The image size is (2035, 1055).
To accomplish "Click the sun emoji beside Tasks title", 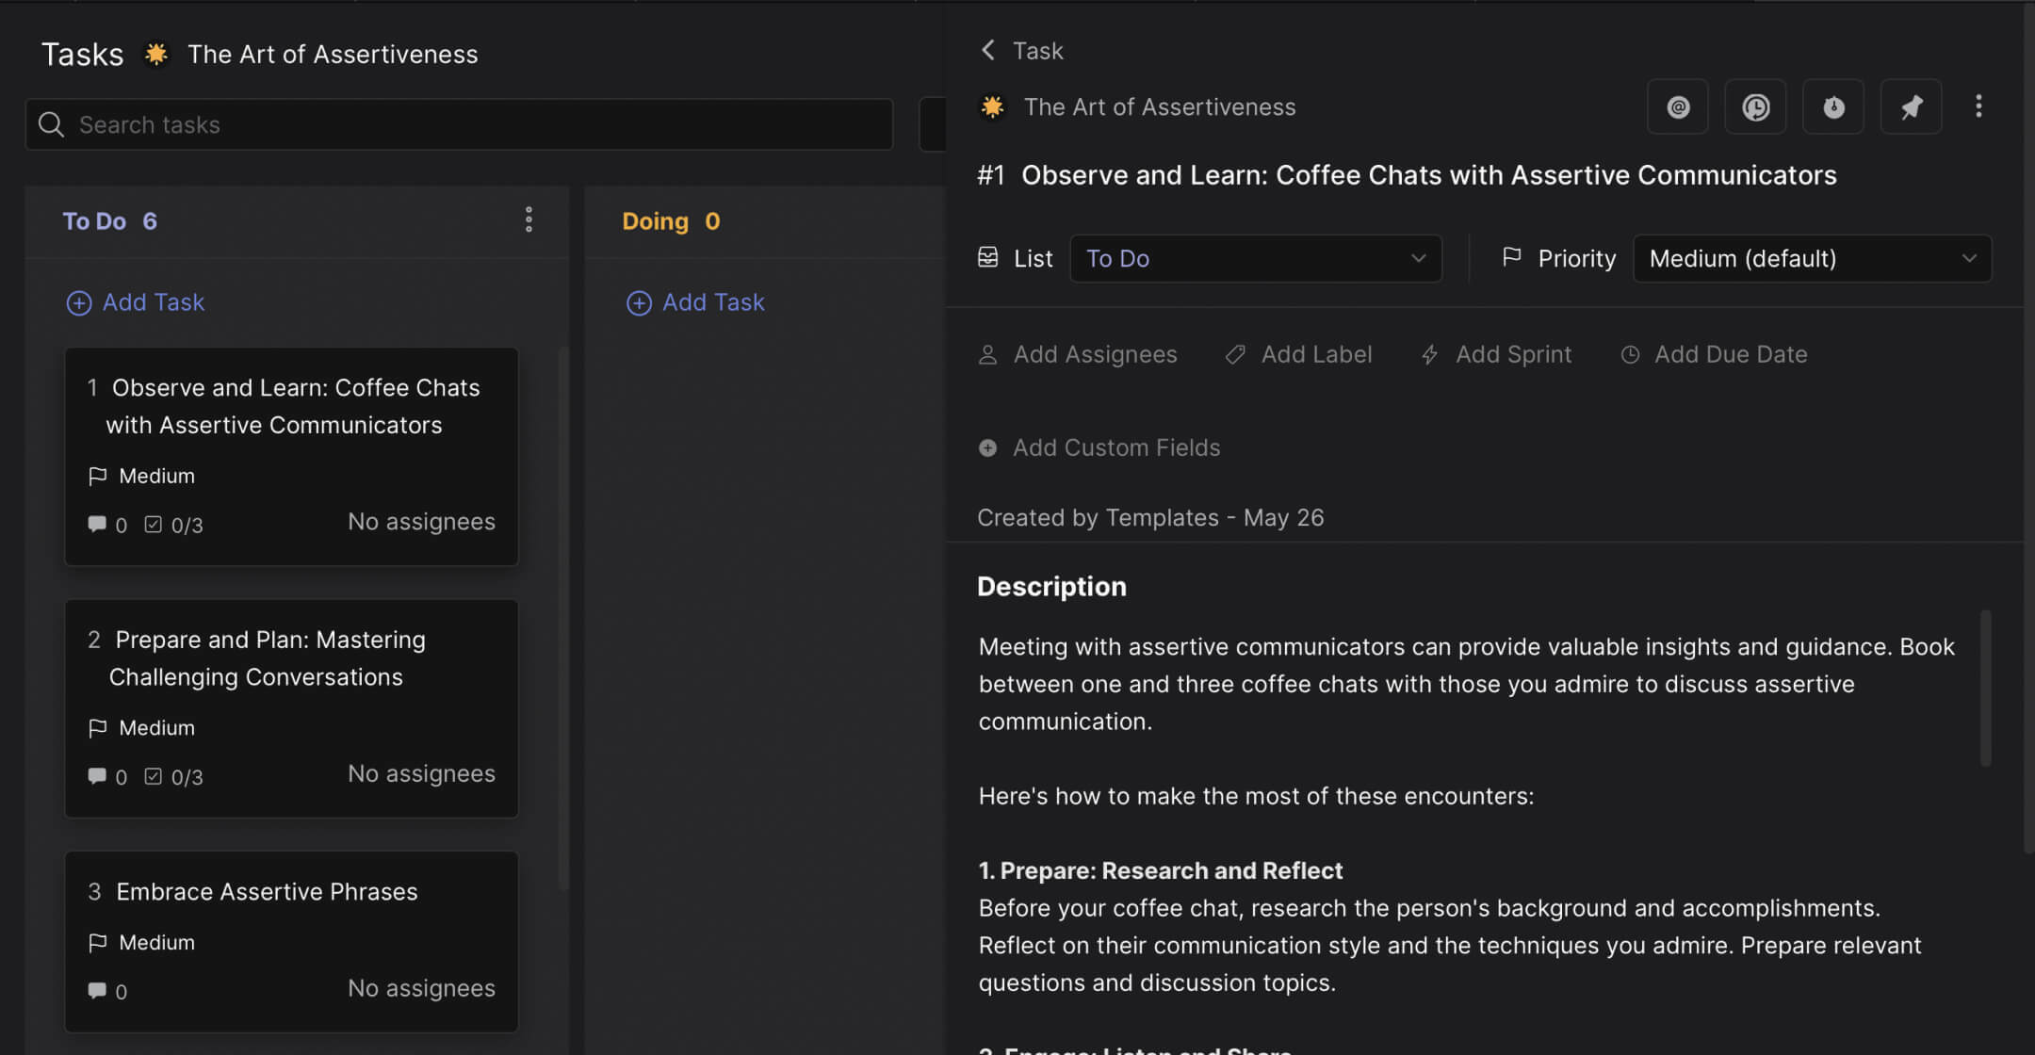I will point(155,54).
